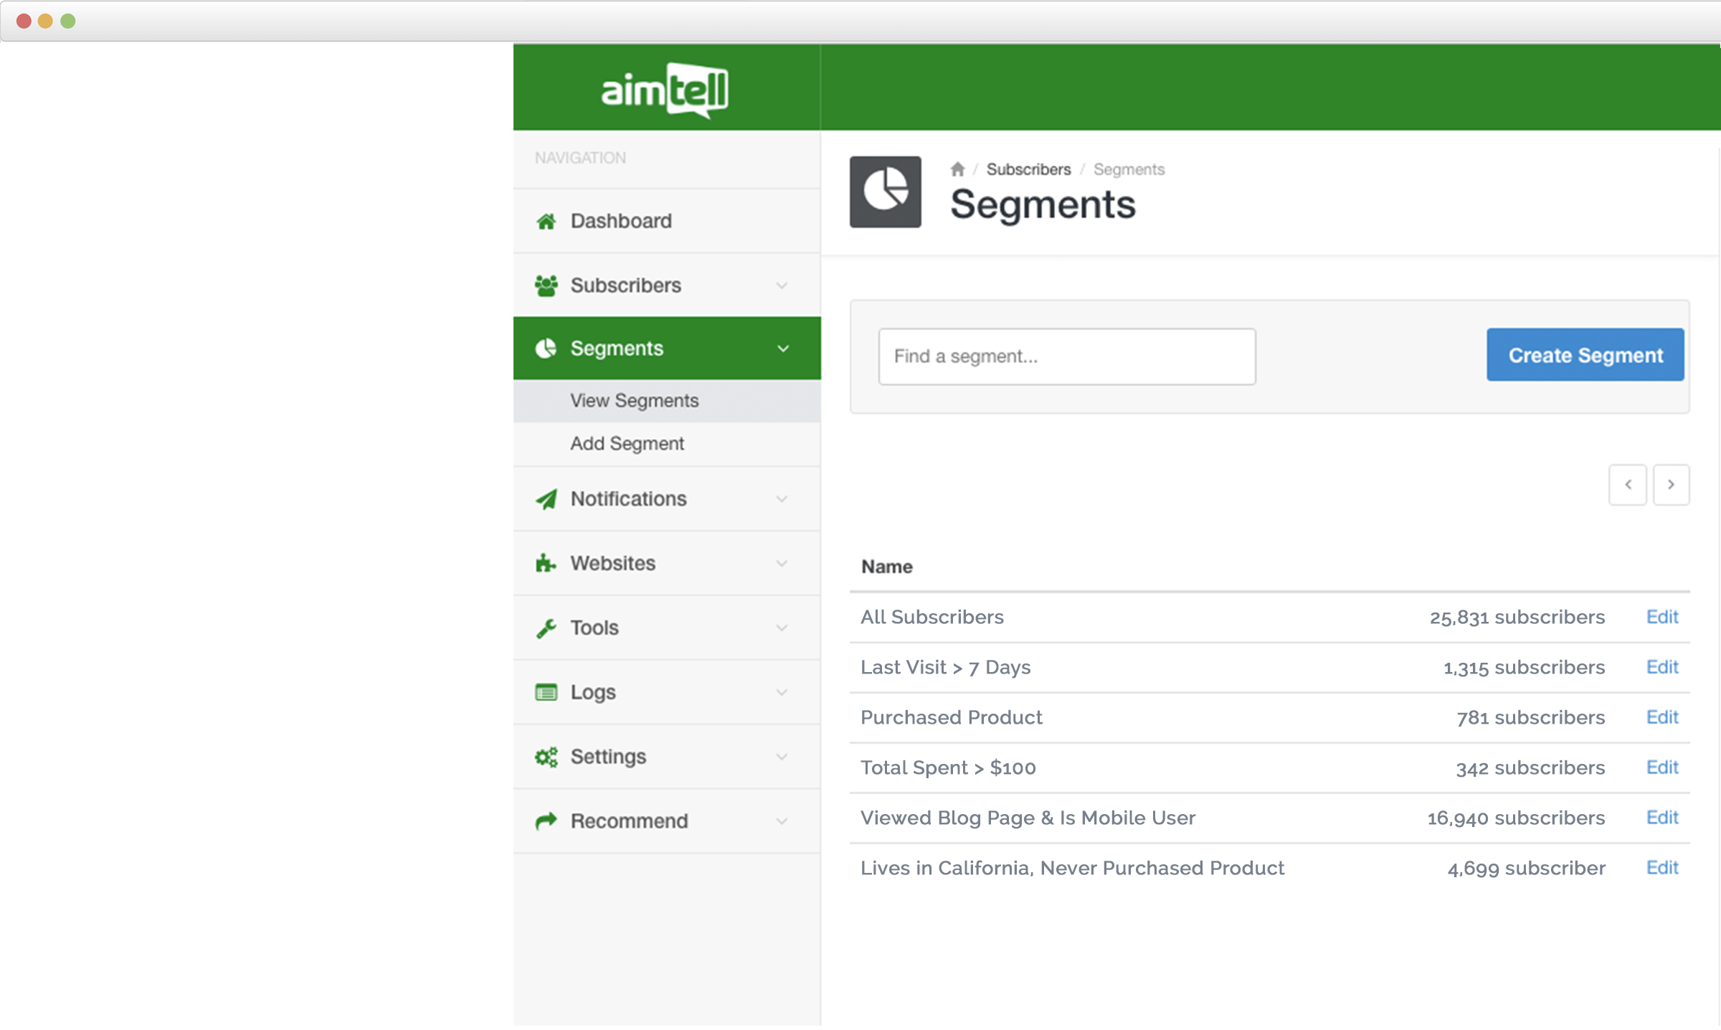Click the Websites puzzle piece icon
This screenshot has height=1030, width=1721.
point(546,563)
